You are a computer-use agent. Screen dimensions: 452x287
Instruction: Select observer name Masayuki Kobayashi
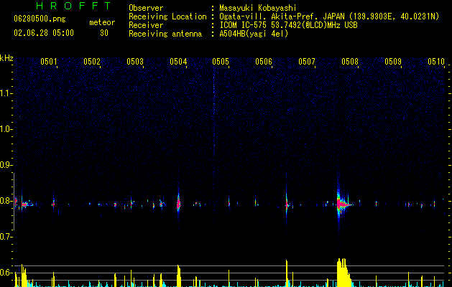[258, 8]
